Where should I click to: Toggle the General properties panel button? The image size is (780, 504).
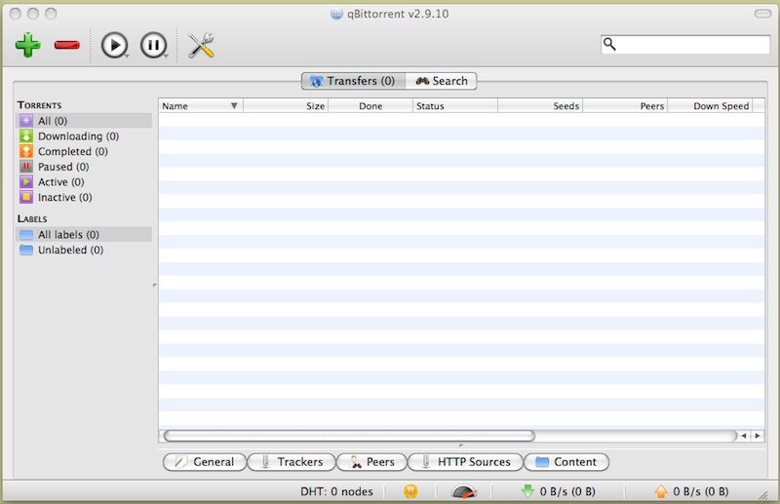point(204,462)
